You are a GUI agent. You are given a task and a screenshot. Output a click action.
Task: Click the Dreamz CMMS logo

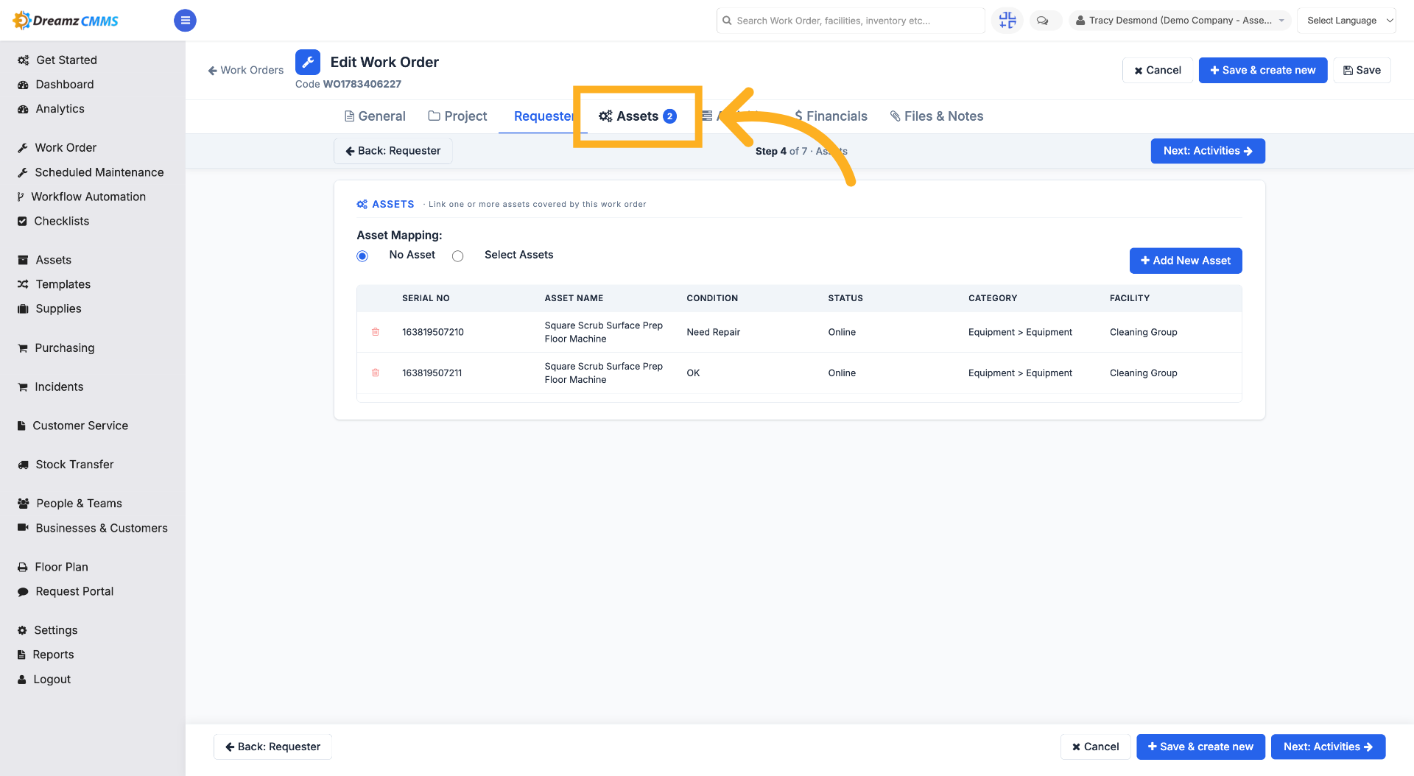coord(66,21)
